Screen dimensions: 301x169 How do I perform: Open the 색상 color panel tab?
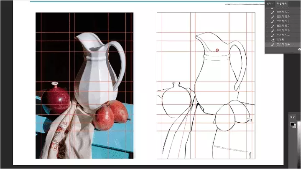coord(292,117)
